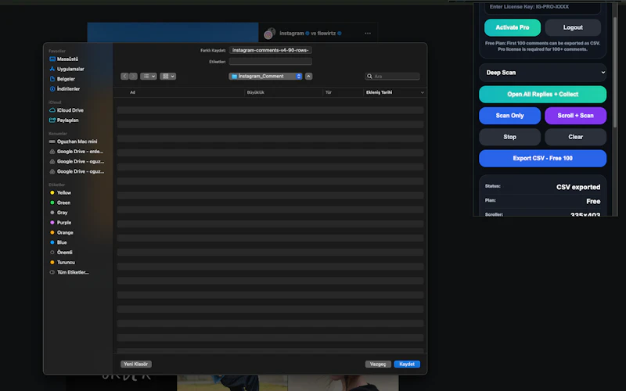Select the Blue tag
The image size is (626, 391).
(58, 242)
